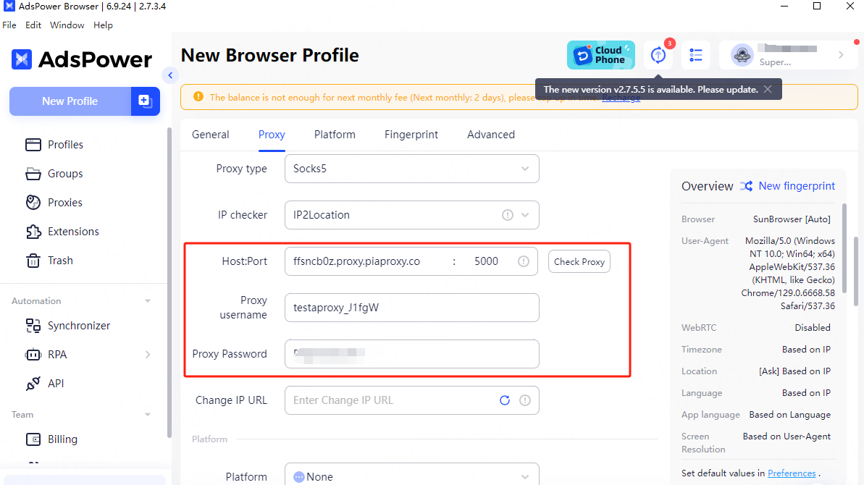Collapse the Automation section
The width and height of the screenshot is (864, 485).
click(148, 301)
